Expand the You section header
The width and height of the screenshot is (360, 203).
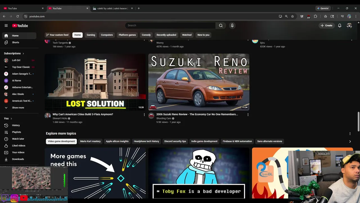[x=8, y=118]
